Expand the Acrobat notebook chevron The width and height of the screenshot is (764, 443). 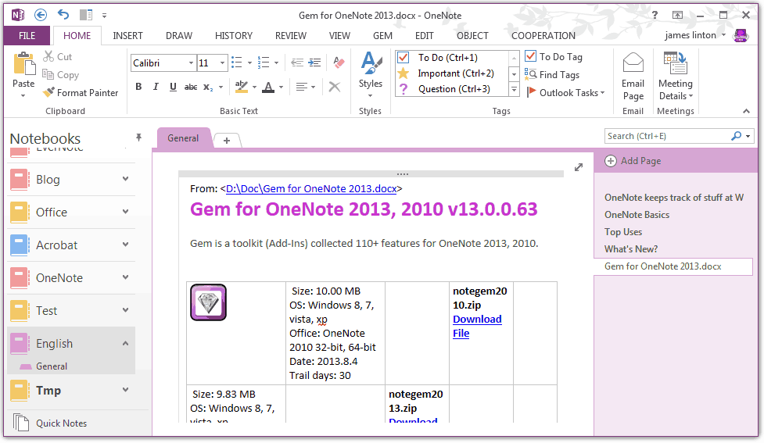click(x=126, y=245)
